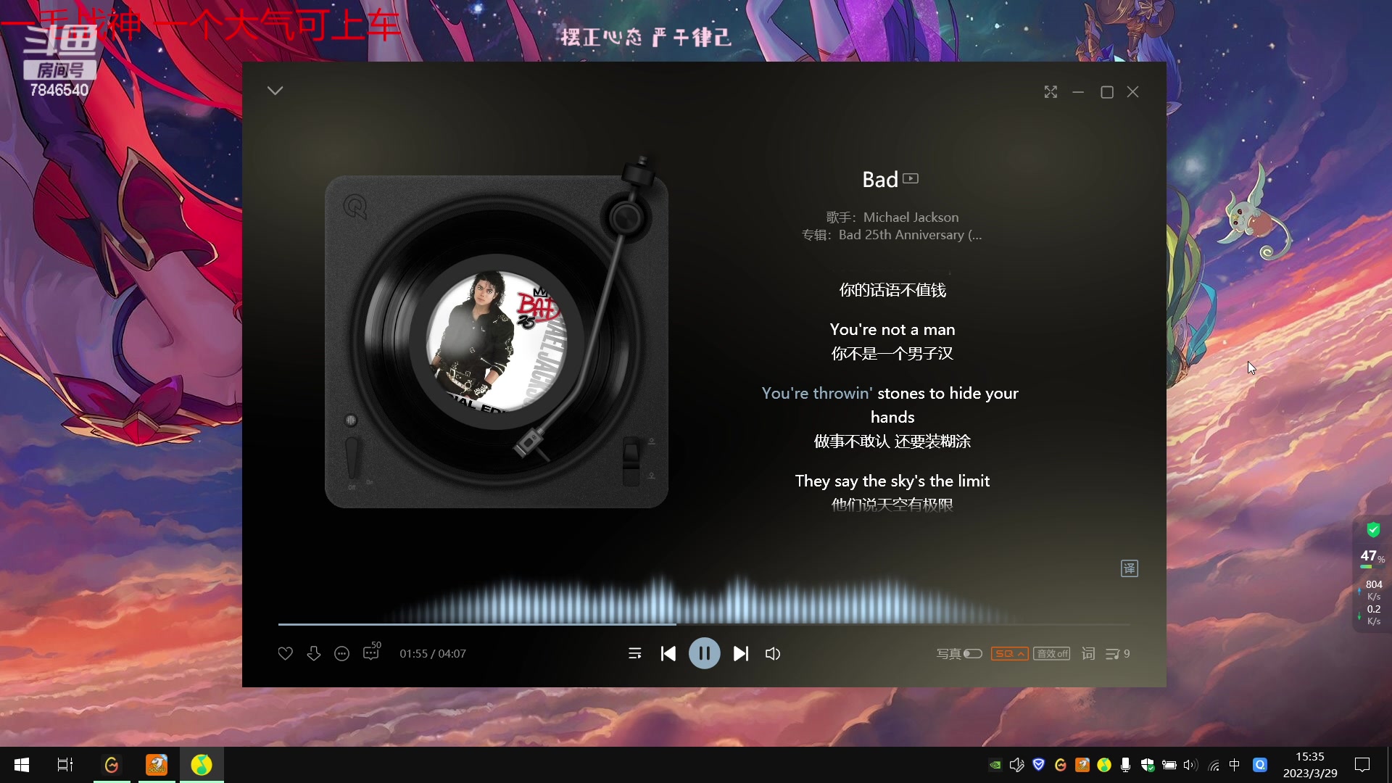
Task: Pause the current song
Action: (704, 654)
